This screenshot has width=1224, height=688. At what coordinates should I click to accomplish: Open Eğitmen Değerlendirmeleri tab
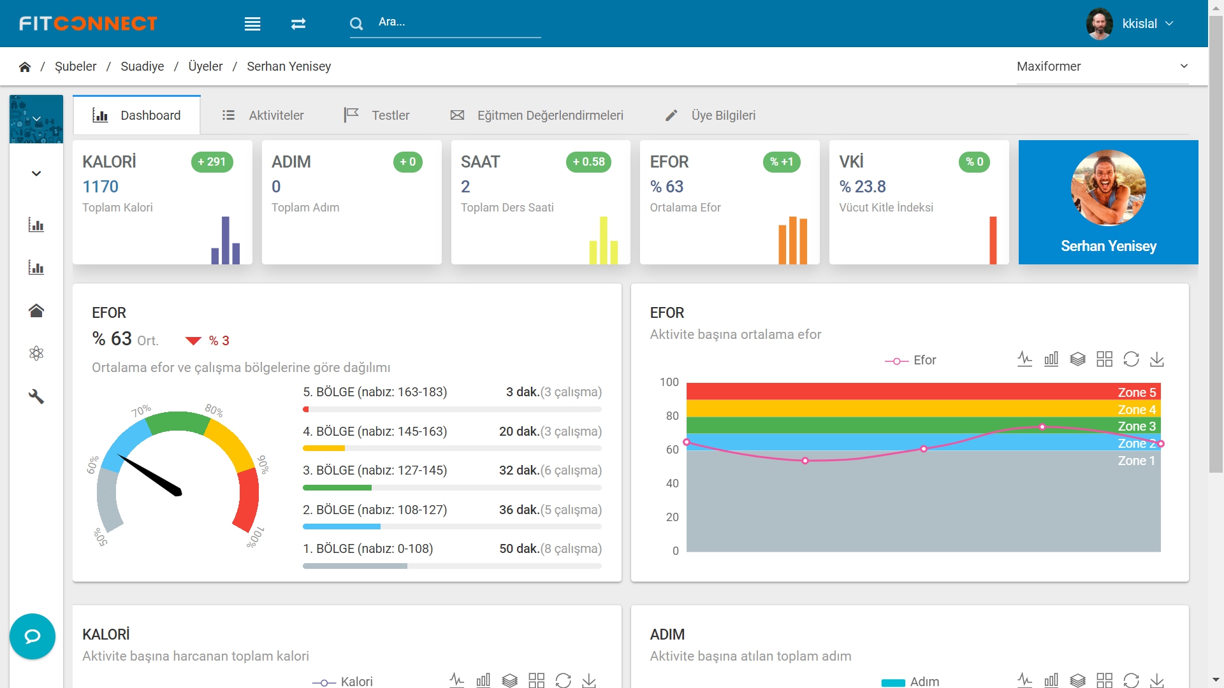537,115
